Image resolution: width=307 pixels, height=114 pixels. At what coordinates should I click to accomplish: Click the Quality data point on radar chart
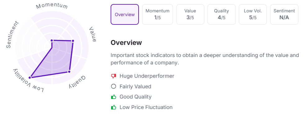coord(69,72)
